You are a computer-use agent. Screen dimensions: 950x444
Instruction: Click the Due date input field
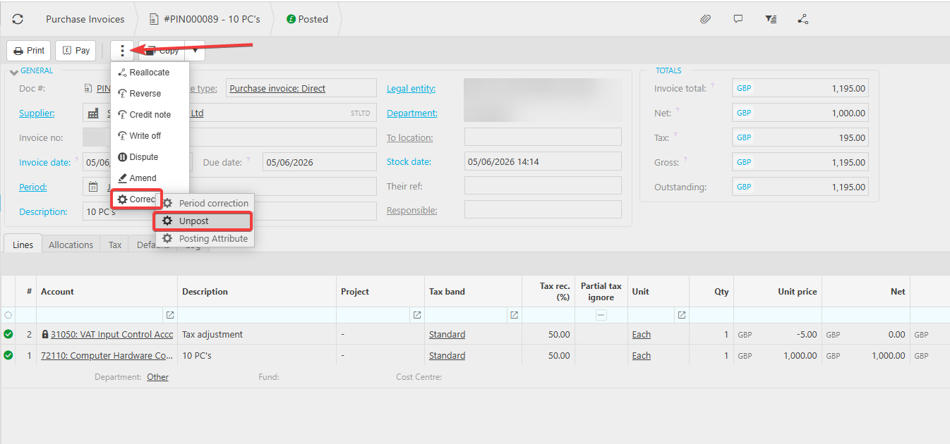pos(320,162)
